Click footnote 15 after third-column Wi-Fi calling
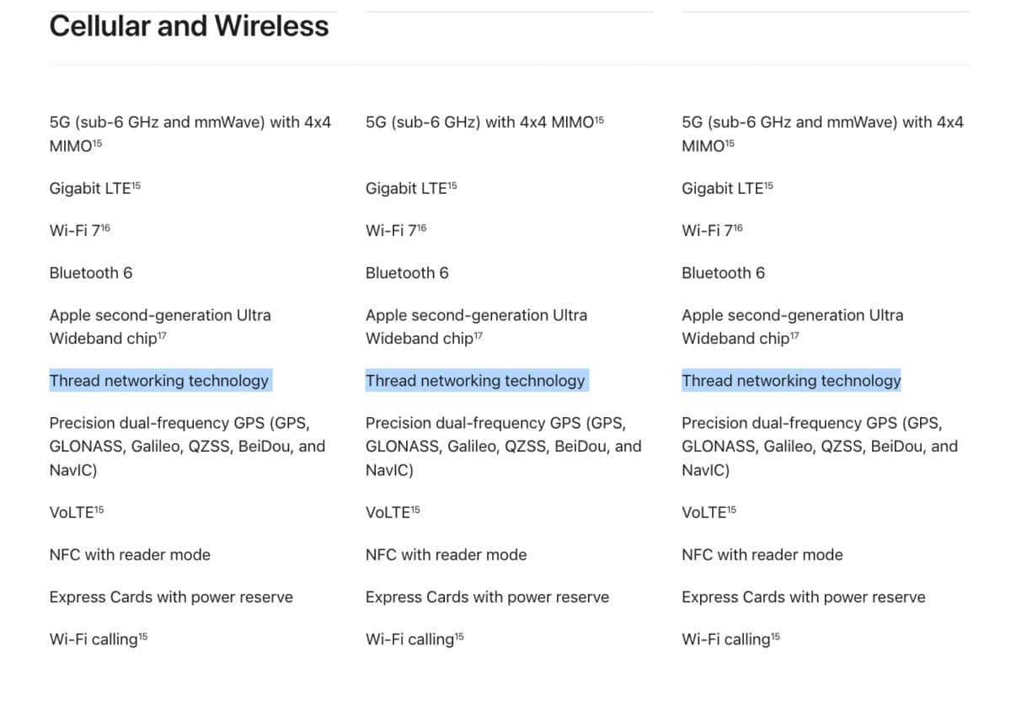The width and height of the screenshot is (1011, 706). click(775, 636)
